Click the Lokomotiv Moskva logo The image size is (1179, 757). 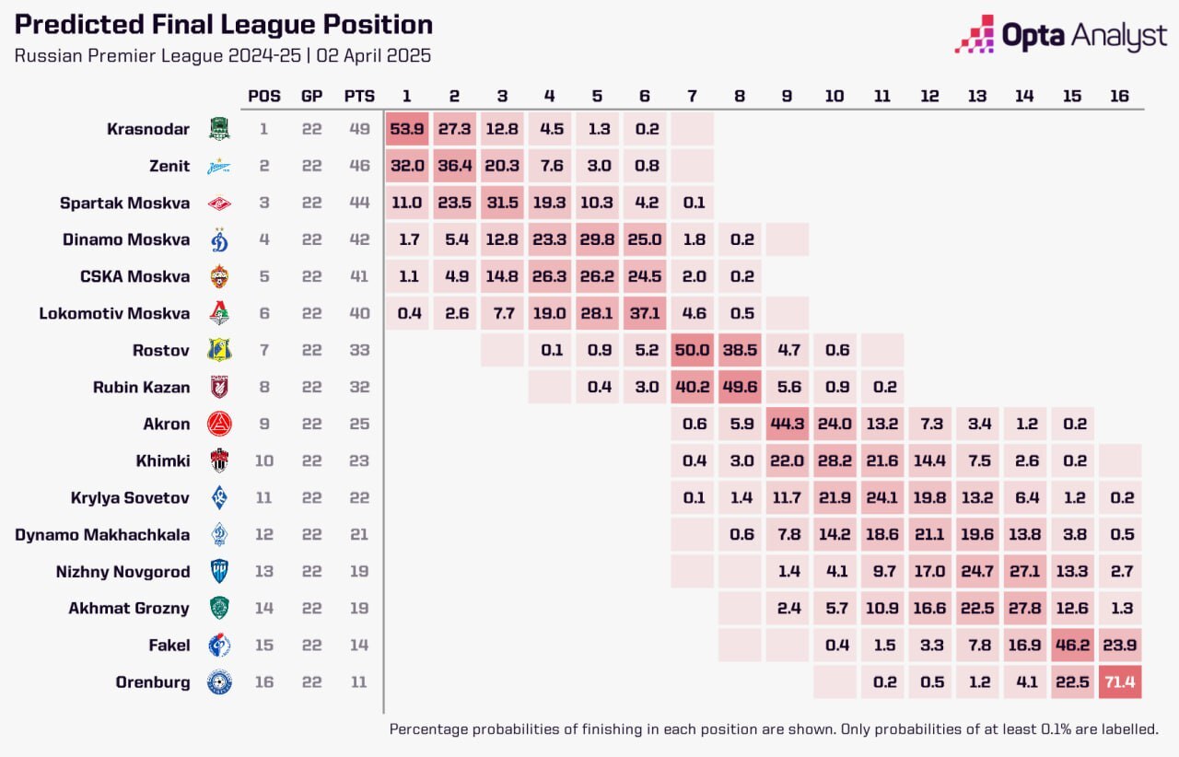[x=219, y=313]
